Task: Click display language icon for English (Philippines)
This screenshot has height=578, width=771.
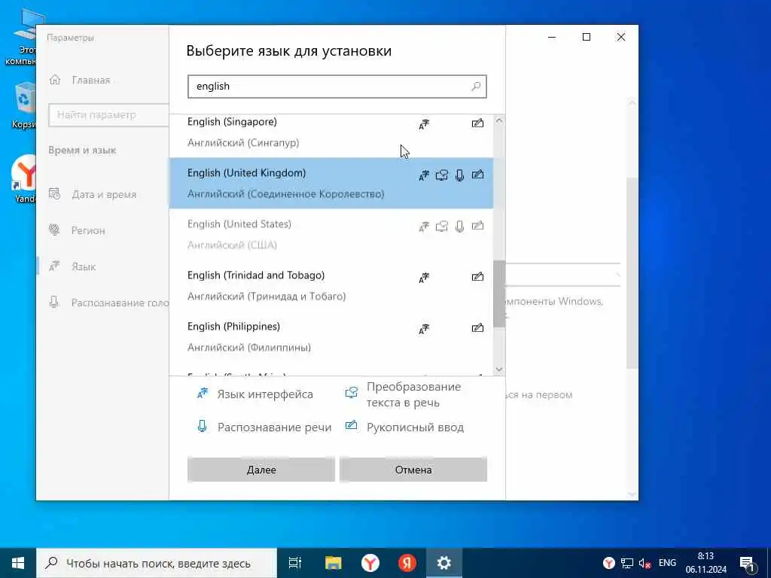Action: click(x=424, y=329)
